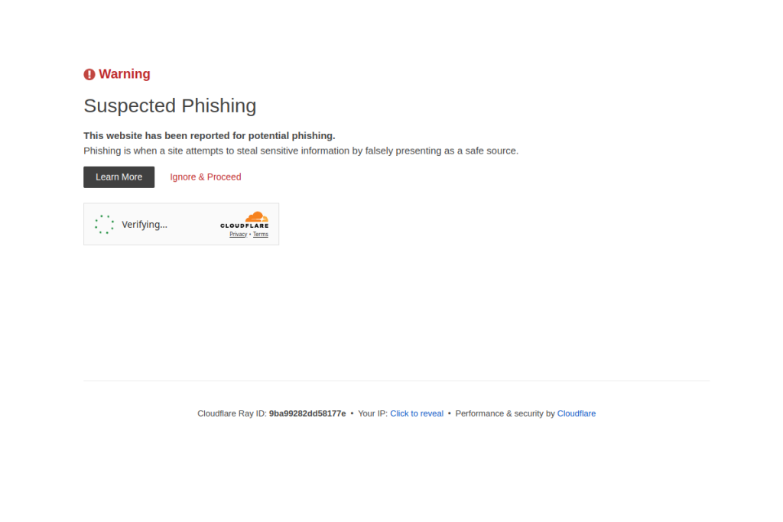Click the green verifying spinner icon
Image resolution: width=783 pixels, height=522 pixels.
click(104, 224)
